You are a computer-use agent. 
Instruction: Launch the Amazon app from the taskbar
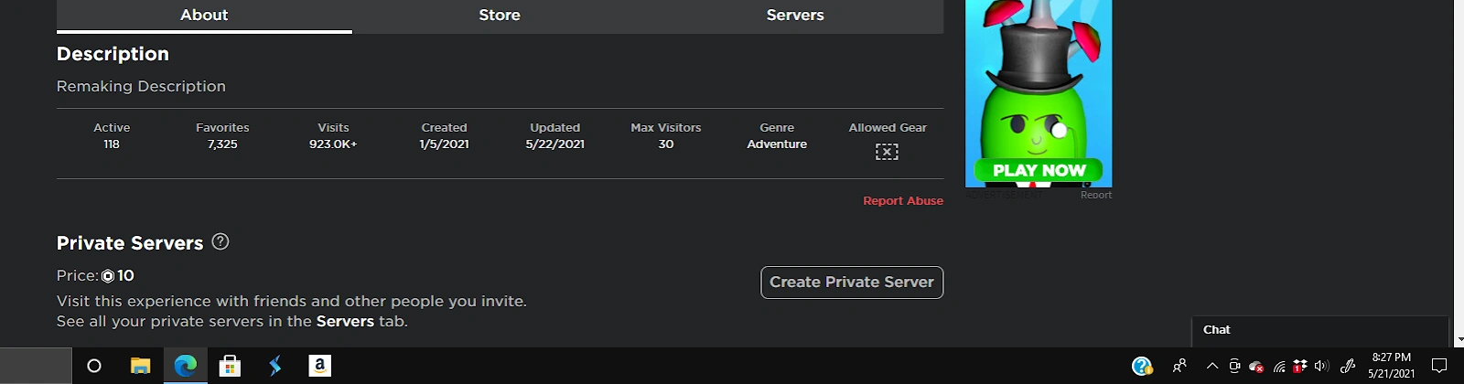click(x=319, y=366)
